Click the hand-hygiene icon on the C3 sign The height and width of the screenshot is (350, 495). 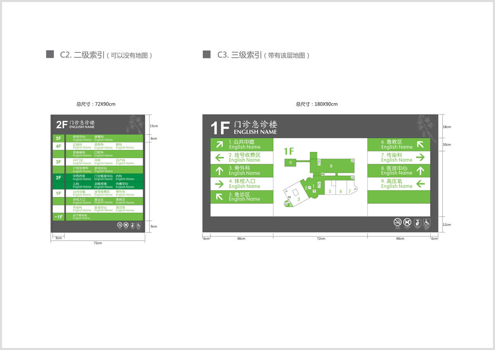click(x=417, y=222)
